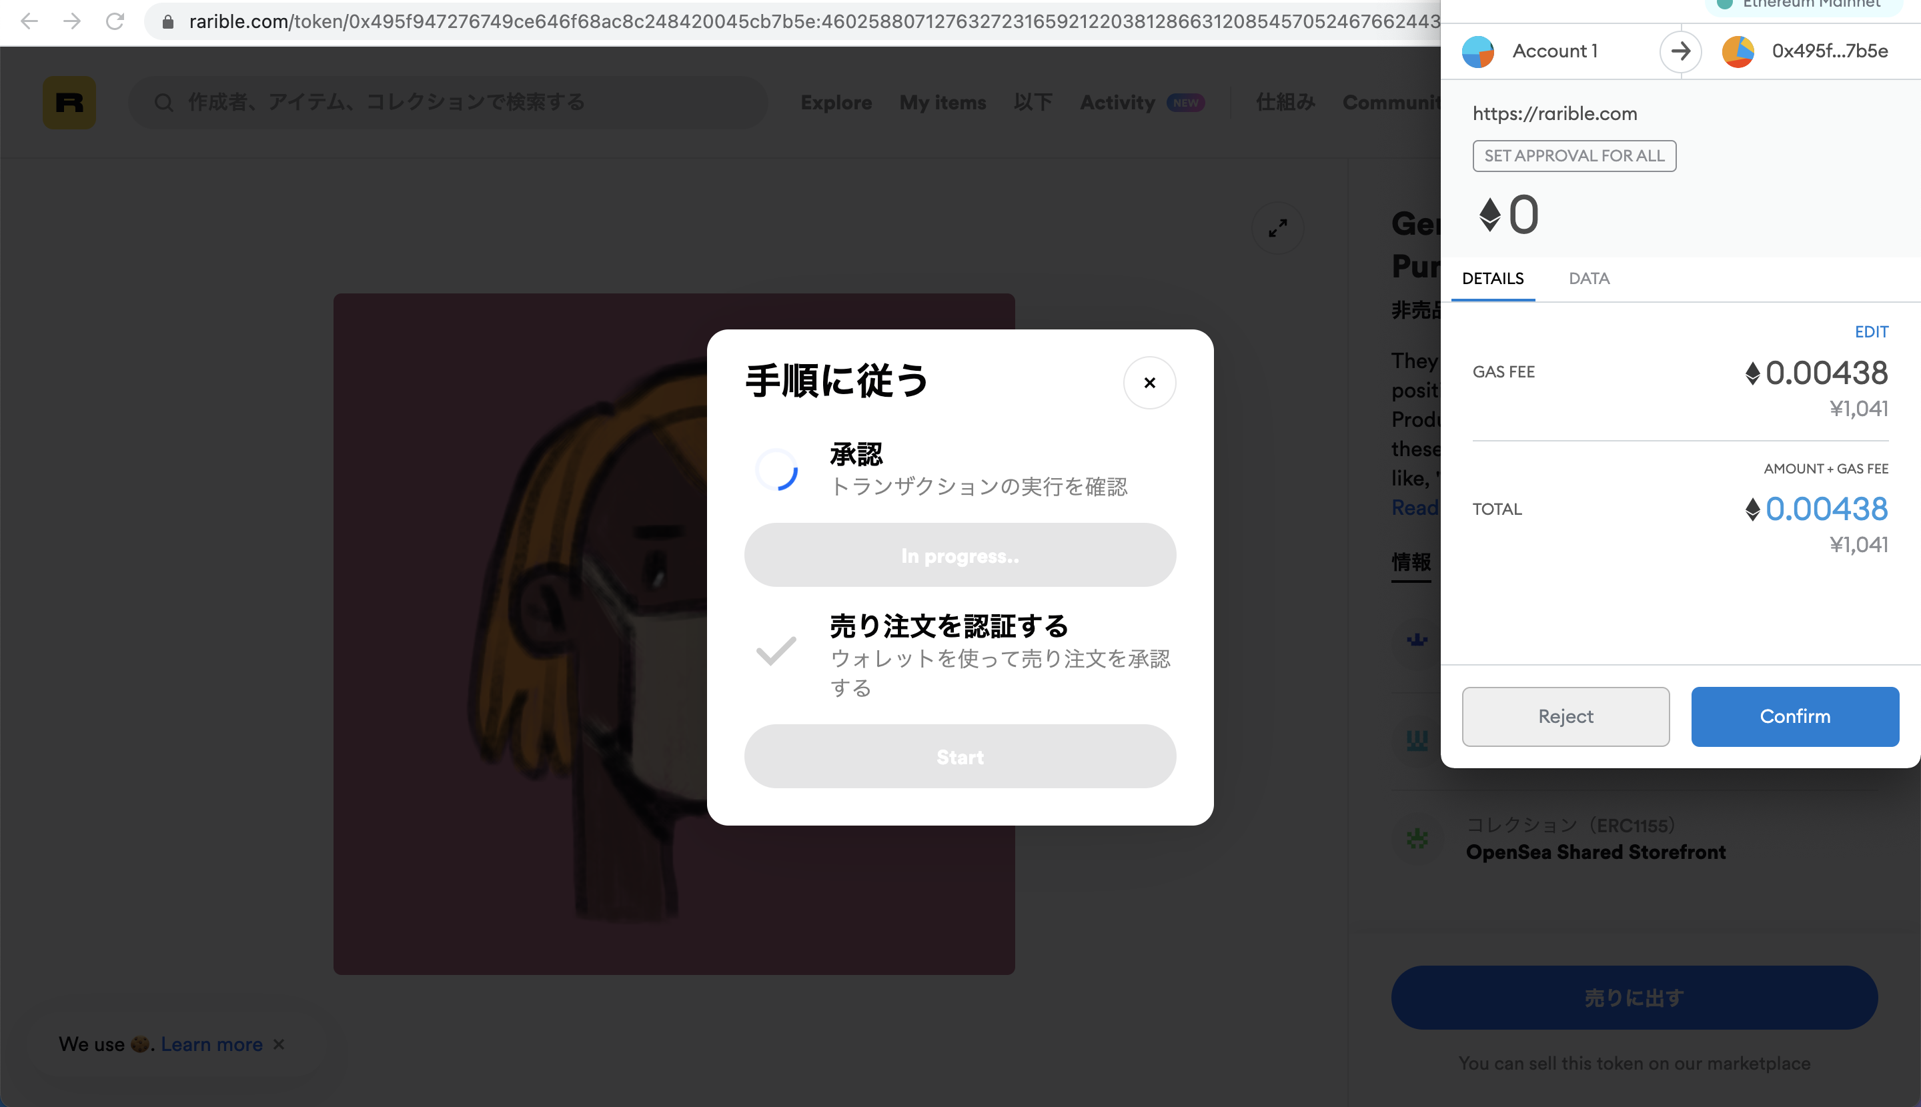Close the 手順に従う dialog with X
1921x1107 pixels.
(x=1150, y=382)
